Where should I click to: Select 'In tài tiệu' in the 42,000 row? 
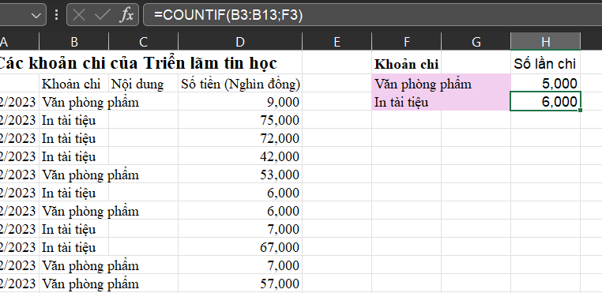point(73,156)
